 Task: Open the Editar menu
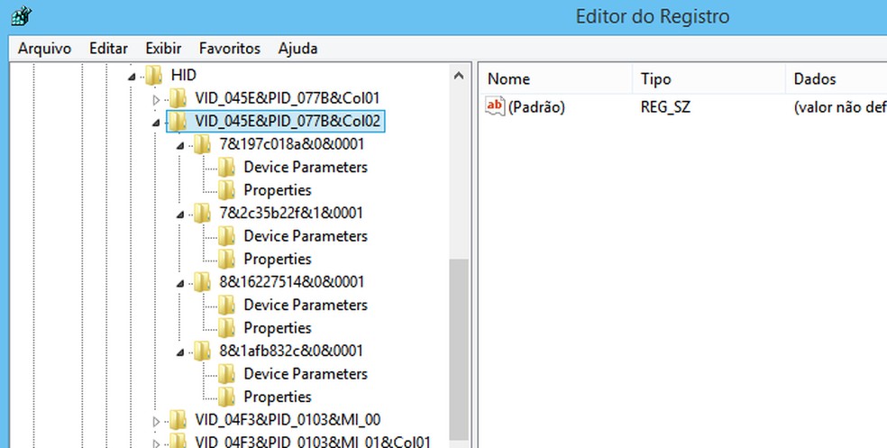coord(108,49)
